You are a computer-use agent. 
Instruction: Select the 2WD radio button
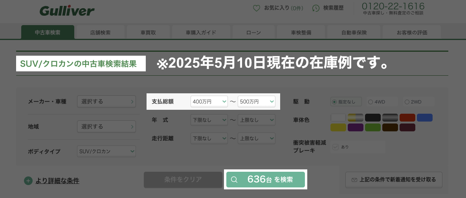pyautogui.click(x=407, y=102)
